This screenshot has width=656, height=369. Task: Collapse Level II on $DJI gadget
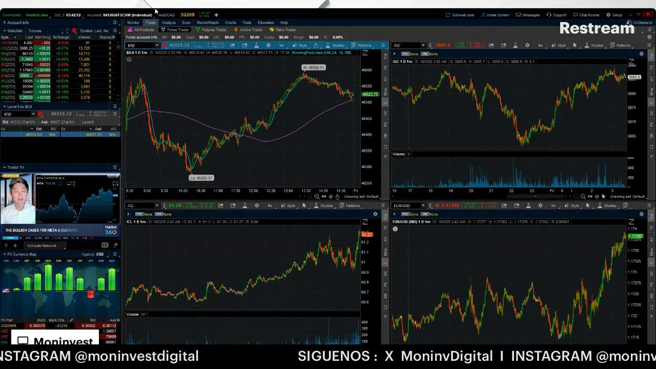pyautogui.click(x=4, y=107)
